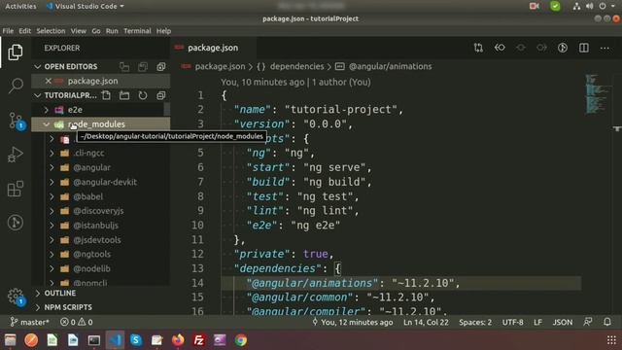Close package.json in Open Editors list
622x350 pixels.
(x=48, y=81)
